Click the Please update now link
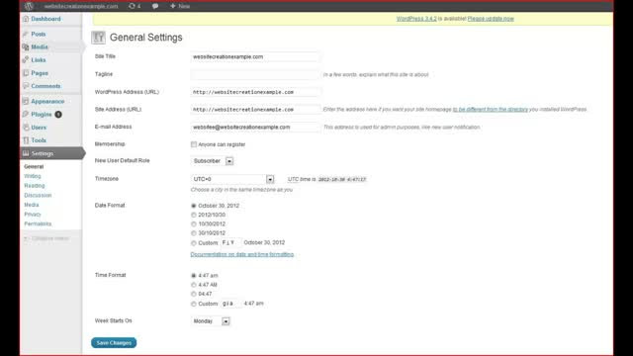 tap(491, 19)
